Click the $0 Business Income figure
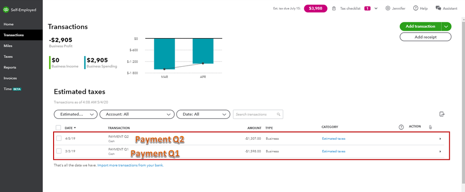 (56, 60)
